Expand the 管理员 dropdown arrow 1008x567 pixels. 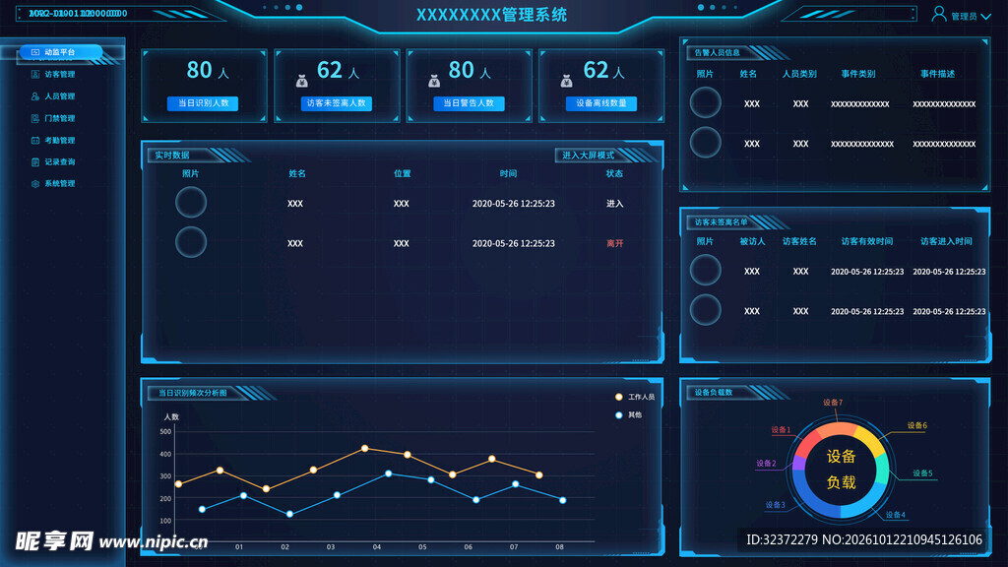pos(985,17)
